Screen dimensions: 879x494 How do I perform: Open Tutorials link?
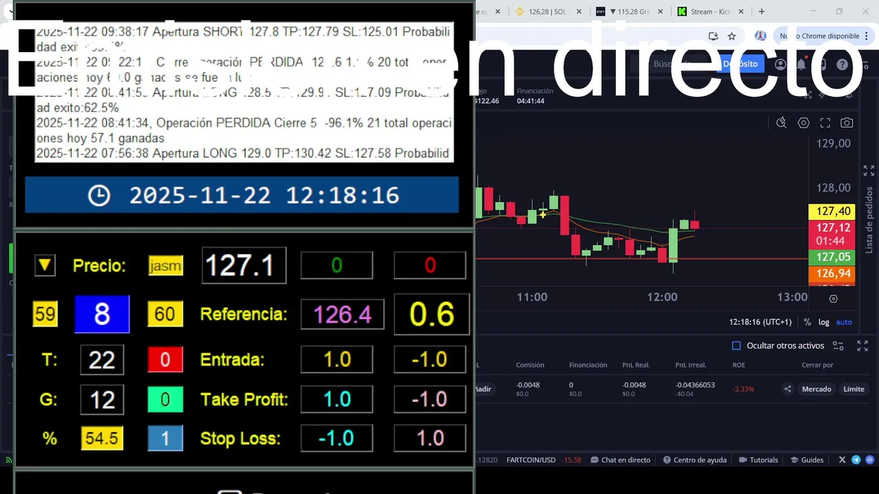758,460
